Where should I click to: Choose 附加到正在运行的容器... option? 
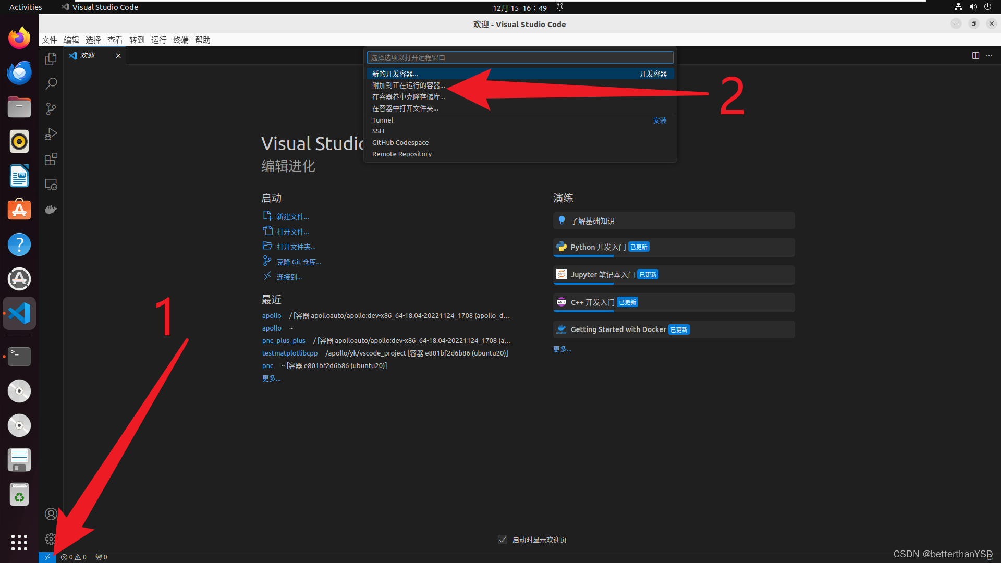coord(520,85)
